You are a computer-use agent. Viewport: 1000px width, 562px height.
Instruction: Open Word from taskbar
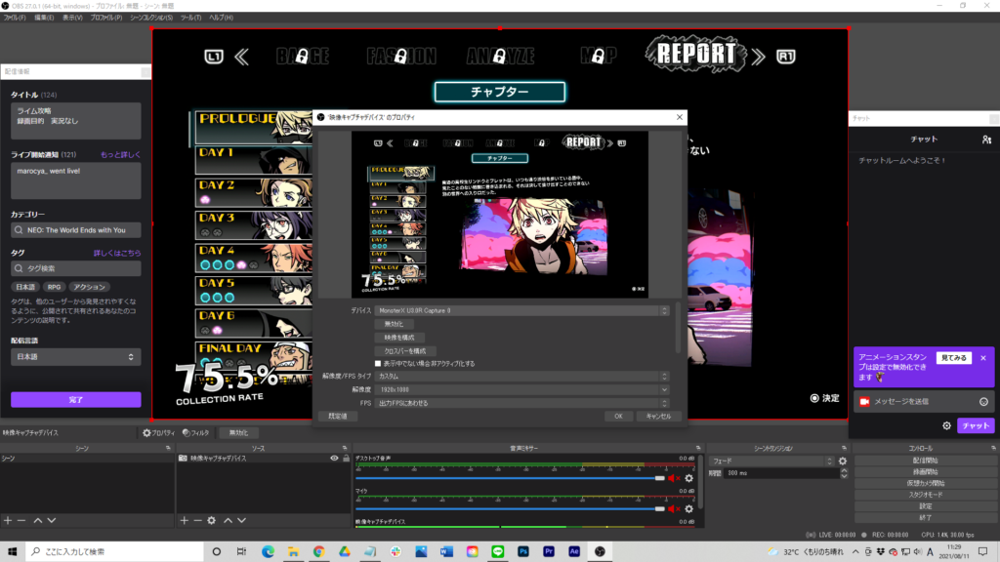point(446,551)
